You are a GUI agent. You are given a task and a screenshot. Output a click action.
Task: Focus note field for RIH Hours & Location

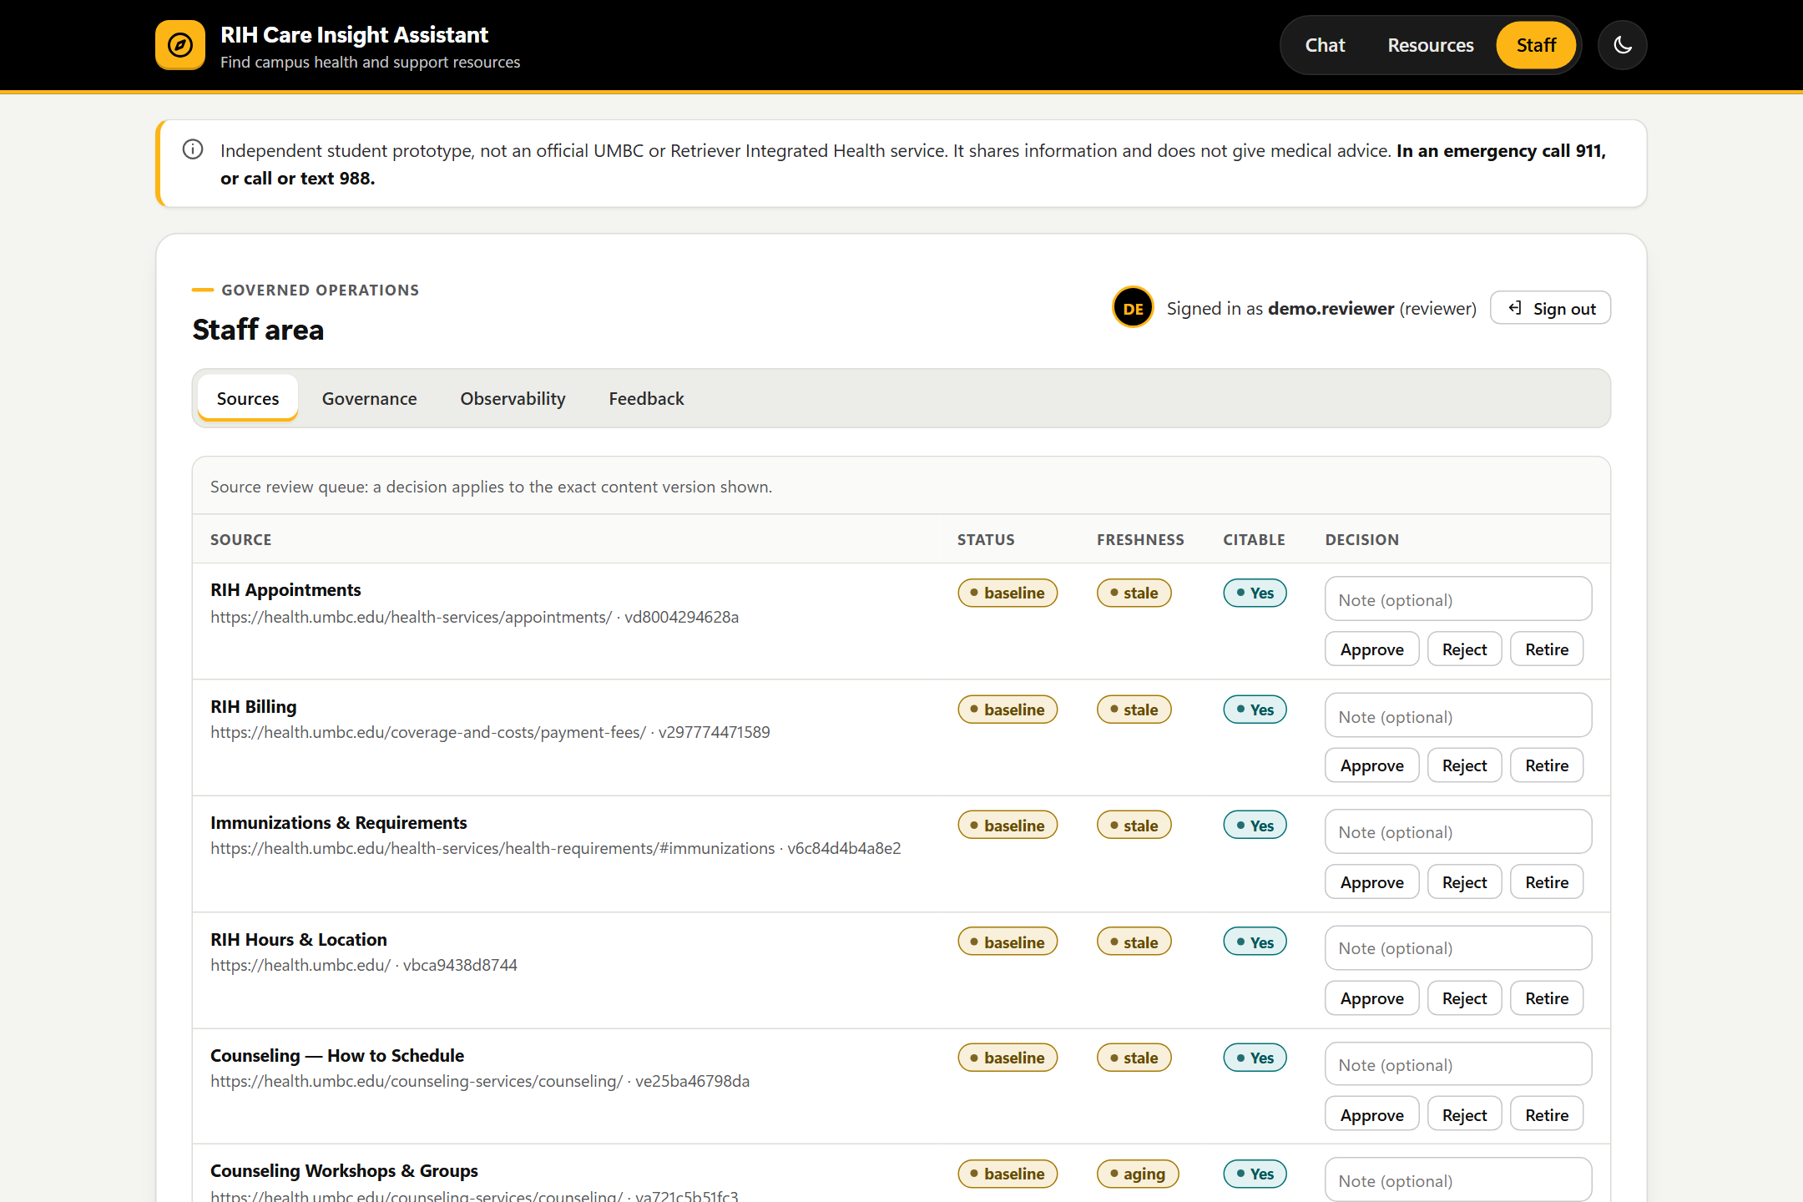point(1458,947)
